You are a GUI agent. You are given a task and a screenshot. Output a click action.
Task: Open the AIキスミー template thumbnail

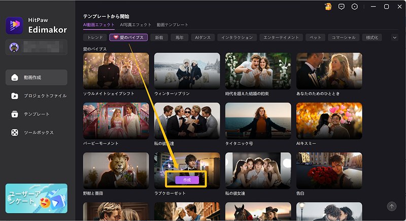tap(329, 121)
